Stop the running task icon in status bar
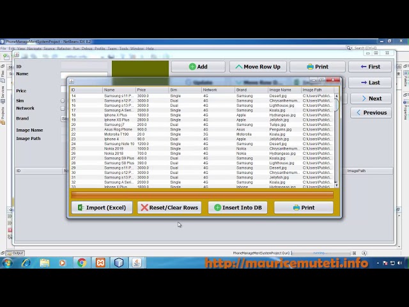This screenshot has height=307, width=409. 354,253
